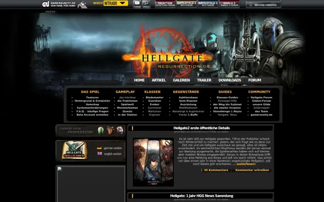Open the FORUM main menu item
This screenshot has width=324, height=202.
click(254, 80)
